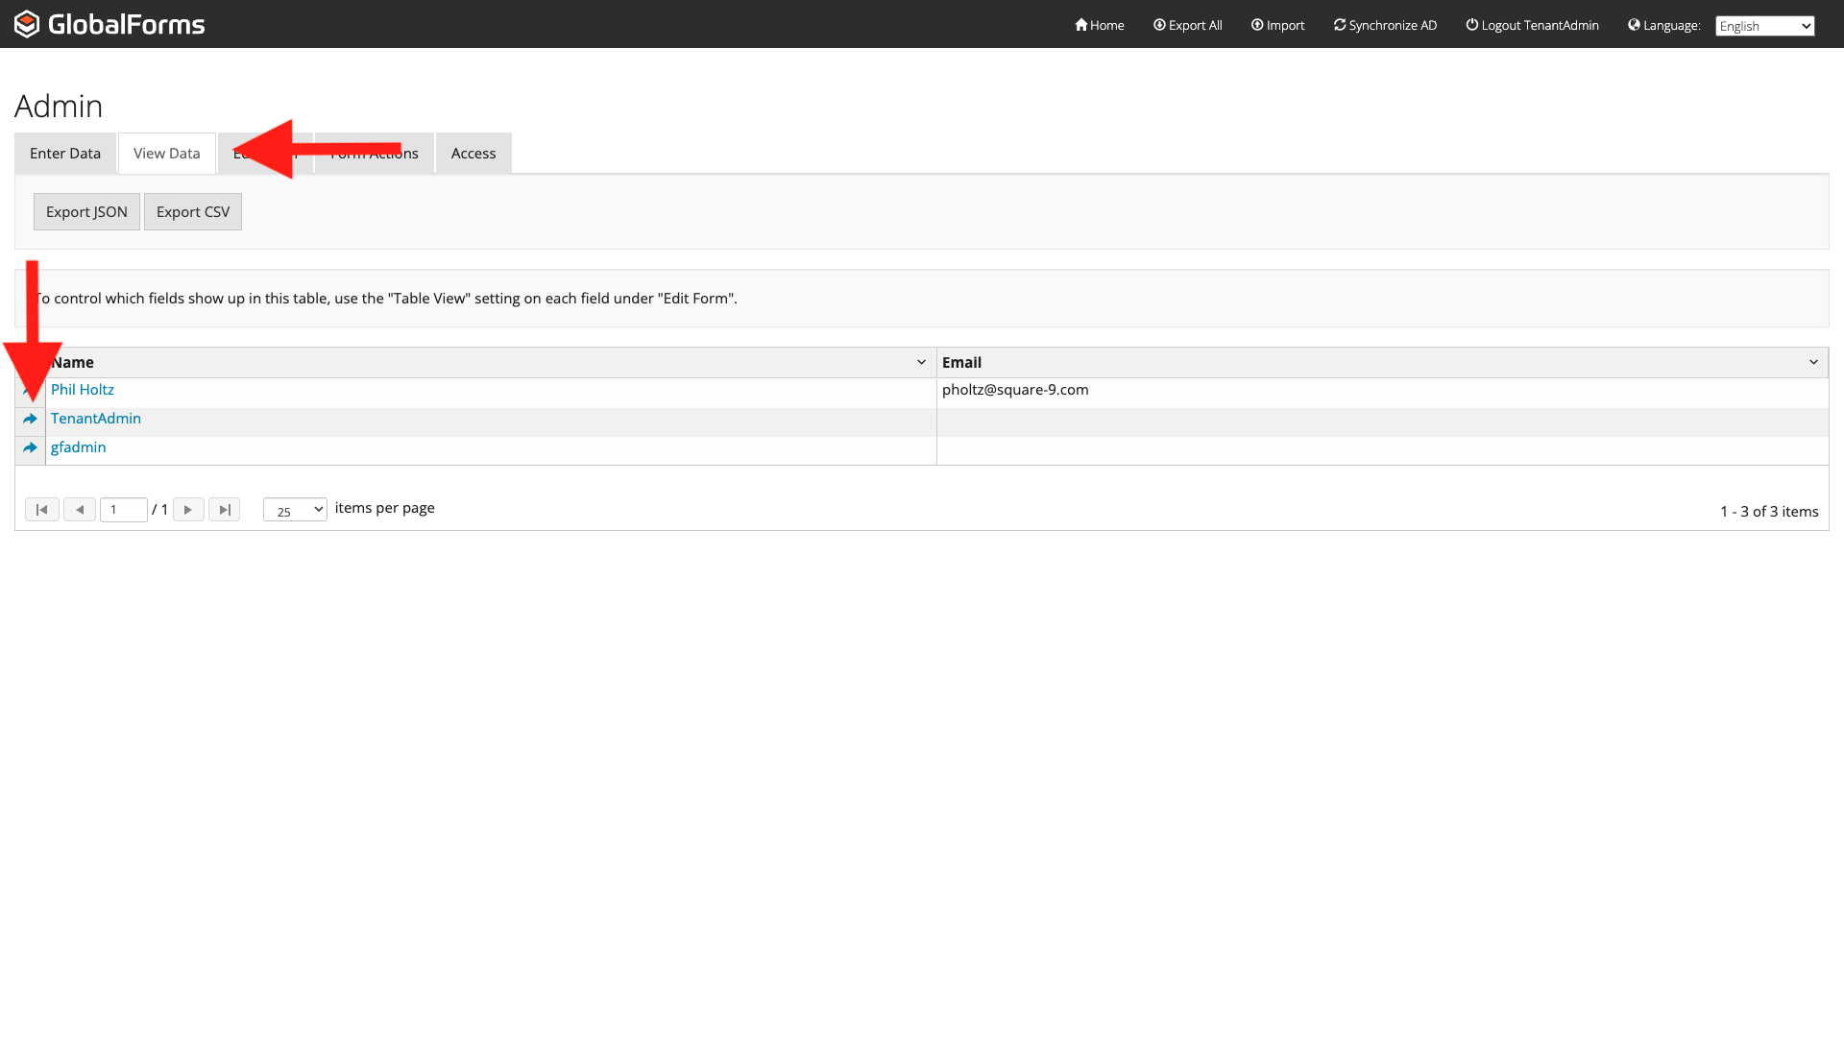Expand the Name column menu chevron
The height and width of the screenshot is (1037, 1844).
[921, 362]
